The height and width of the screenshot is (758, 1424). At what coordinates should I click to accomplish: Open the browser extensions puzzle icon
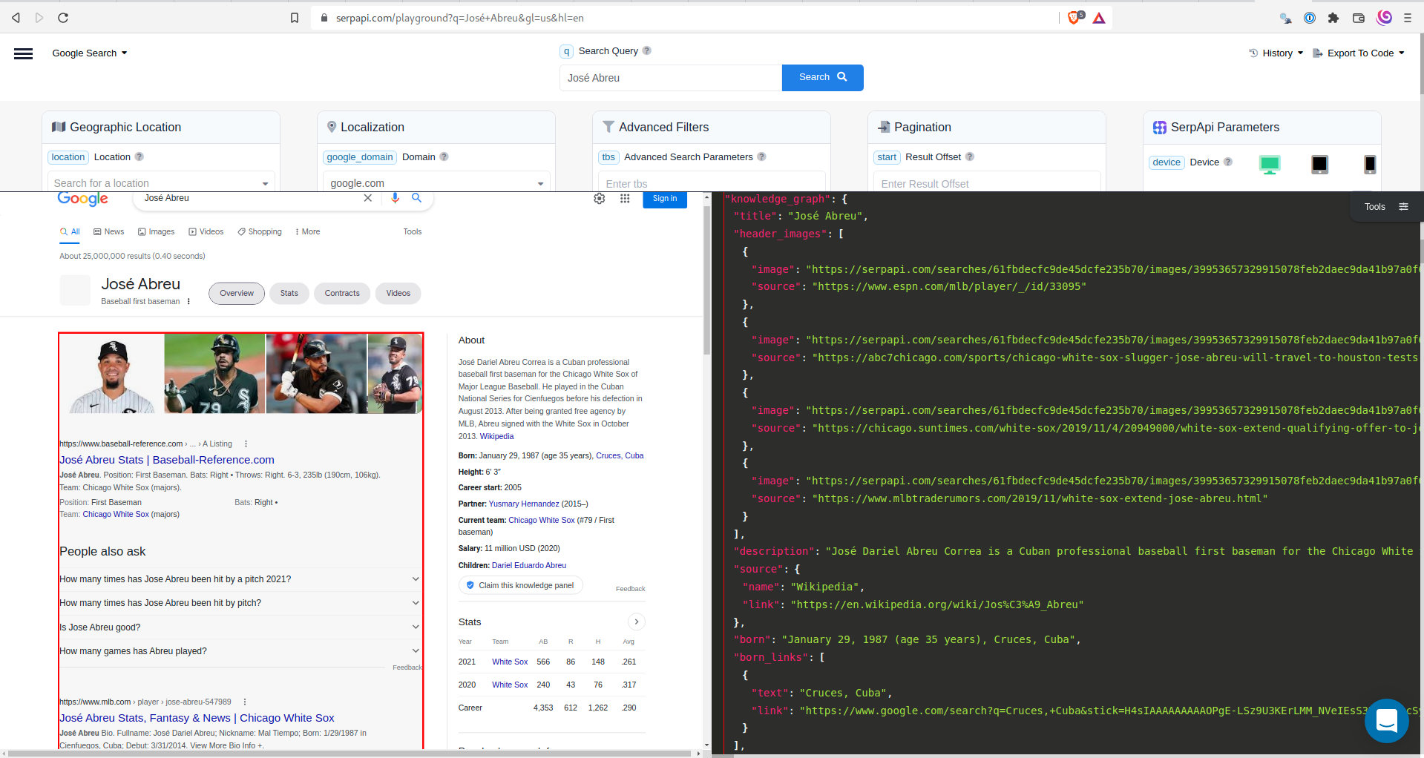click(x=1333, y=18)
